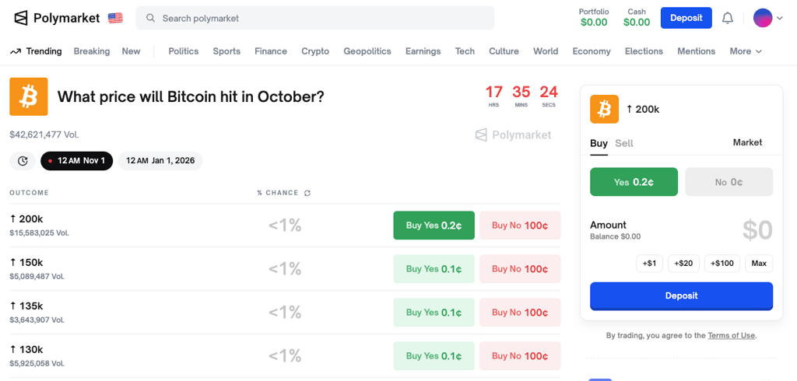The width and height of the screenshot is (797, 381).
Task: Expand the ↑ 130k outcome row
Action: pyautogui.click(x=285, y=356)
